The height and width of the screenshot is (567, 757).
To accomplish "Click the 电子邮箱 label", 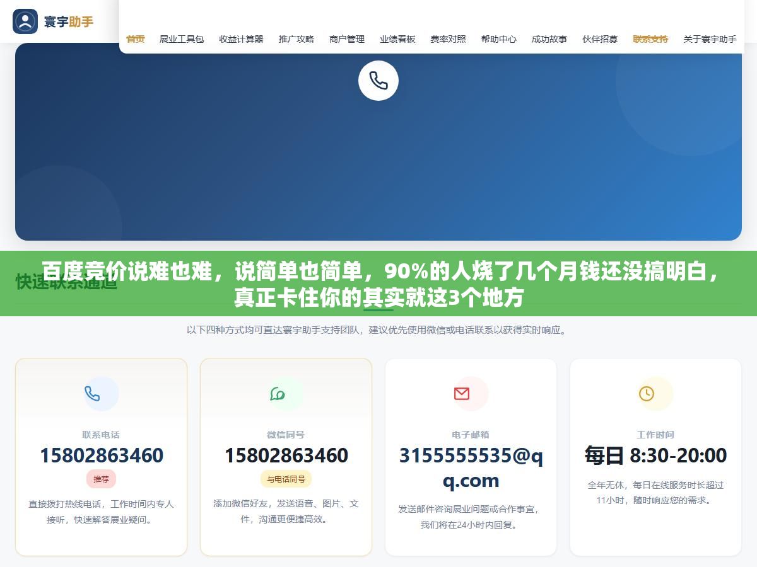I will [x=471, y=435].
